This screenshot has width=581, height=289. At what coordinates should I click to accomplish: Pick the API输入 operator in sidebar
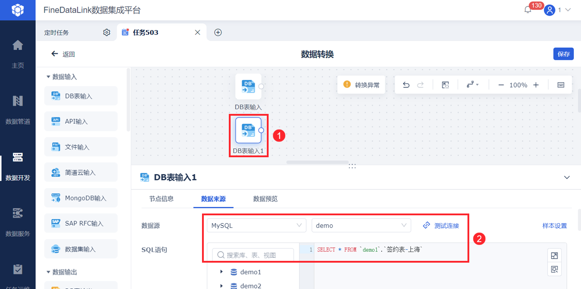[x=81, y=121]
